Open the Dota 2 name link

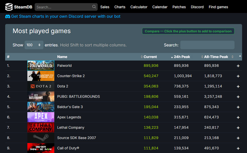click(x=63, y=86)
